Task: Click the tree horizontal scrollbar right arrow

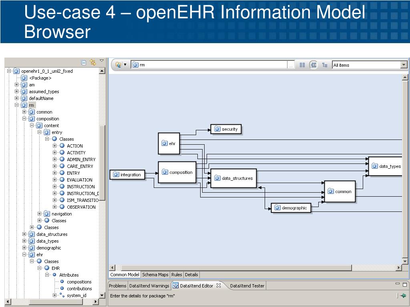Action: point(96,301)
